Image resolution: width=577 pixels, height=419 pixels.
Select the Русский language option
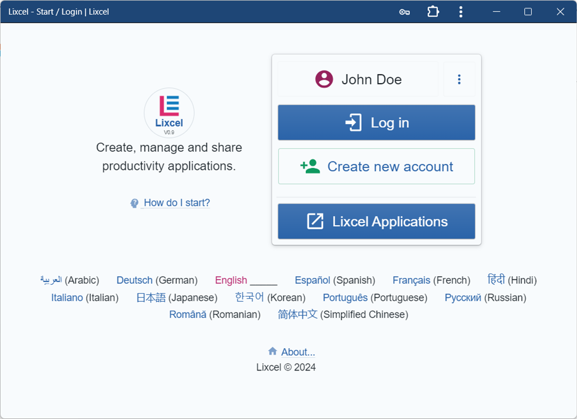point(462,298)
